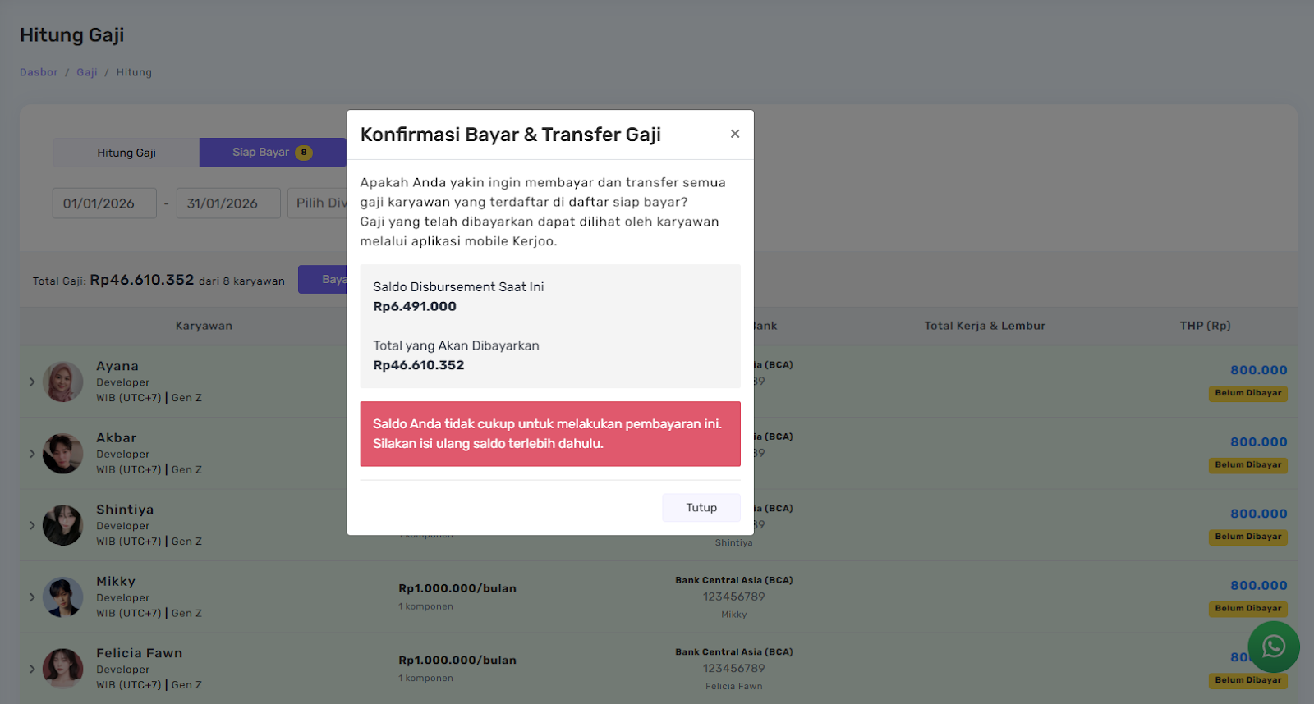Image resolution: width=1314 pixels, height=704 pixels.
Task: Click Mikky's avatar image
Action: point(63,597)
